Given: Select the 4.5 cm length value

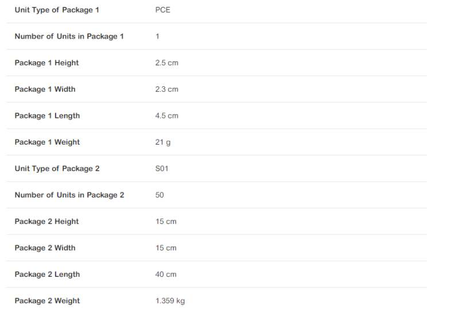Looking at the screenshot, I should (166, 115).
